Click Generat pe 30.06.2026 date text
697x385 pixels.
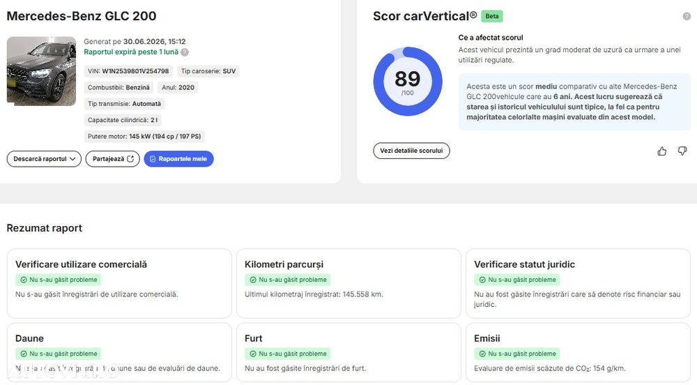135,42
